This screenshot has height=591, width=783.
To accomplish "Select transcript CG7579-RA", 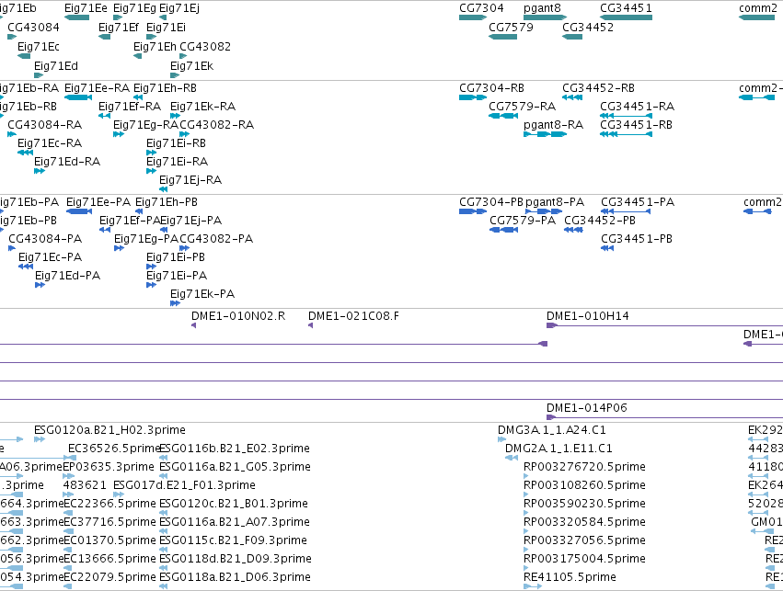I will point(523,107).
